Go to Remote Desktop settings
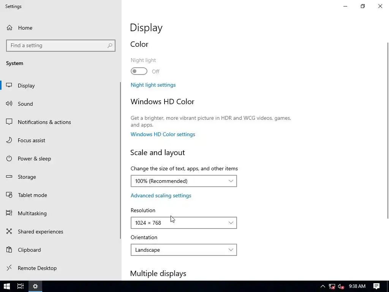 coord(60,268)
